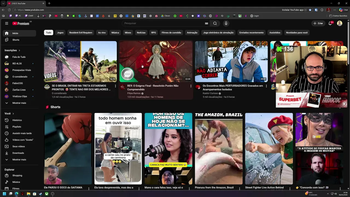
Task: Open the account avatar menu
Action: point(340,23)
